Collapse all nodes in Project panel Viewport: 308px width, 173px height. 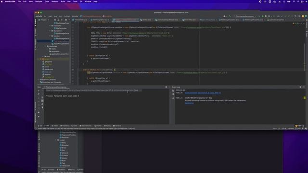click(x=62, y=20)
